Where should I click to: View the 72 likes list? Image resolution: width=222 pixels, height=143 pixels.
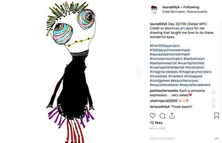pyautogui.click(x=156, y=123)
